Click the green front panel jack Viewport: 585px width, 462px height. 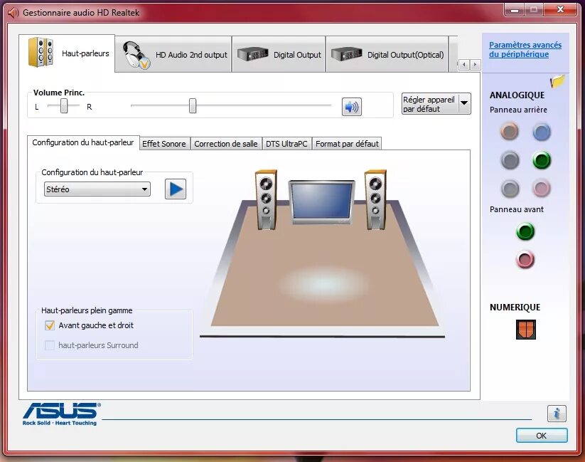point(525,231)
